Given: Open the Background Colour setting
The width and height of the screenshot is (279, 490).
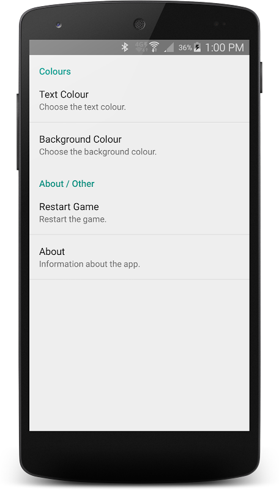Looking at the screenshot, I should tap(139, 145).
